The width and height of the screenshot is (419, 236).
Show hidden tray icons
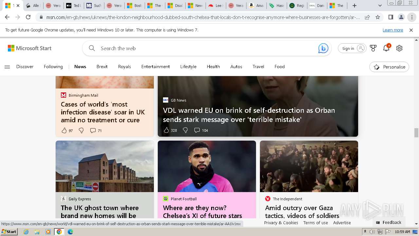point(365,232)
